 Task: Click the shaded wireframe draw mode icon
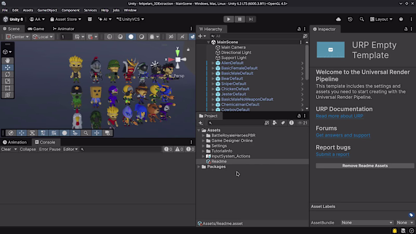pos(120,37)
